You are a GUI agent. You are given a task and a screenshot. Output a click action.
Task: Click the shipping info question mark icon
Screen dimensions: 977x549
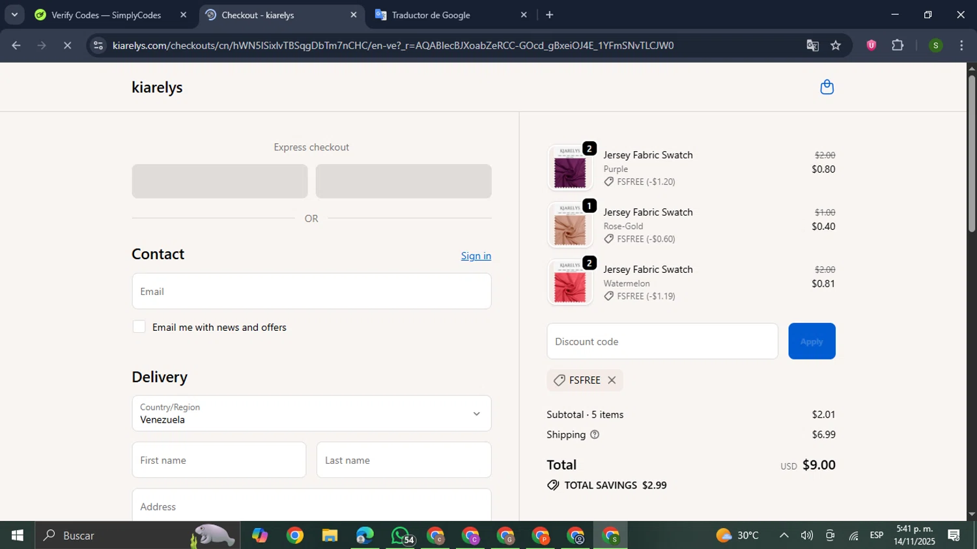(x=594, y=434)
